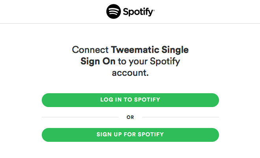The height and width of the screenshot is (158, 260).
Task: Click the divider line right of OR
Action: (180, 117)
